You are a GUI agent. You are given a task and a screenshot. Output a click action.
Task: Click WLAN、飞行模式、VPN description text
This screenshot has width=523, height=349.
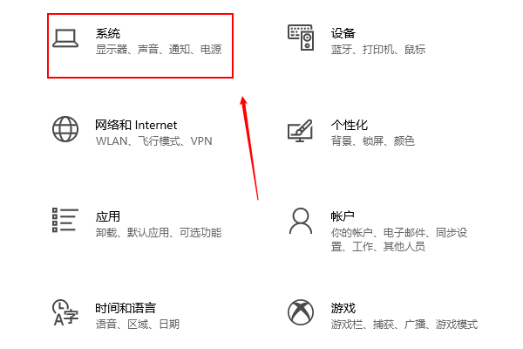[153, 141]
